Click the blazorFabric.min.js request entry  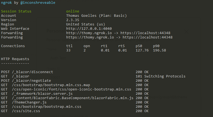pyautogui.click(x=75, y=98)
